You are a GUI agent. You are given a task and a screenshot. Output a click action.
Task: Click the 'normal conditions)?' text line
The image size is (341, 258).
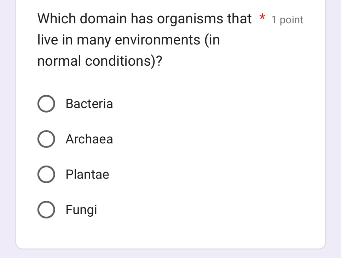100,61
